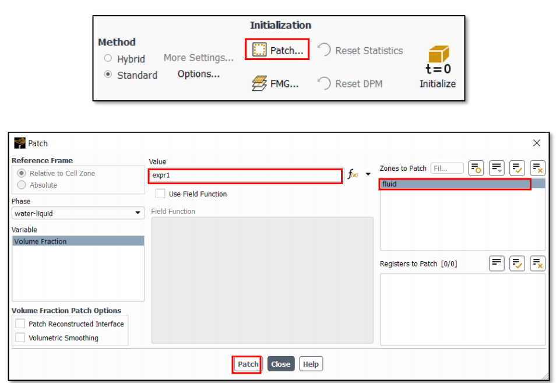Open More Settings for initialization method

pyautogui.click(x=199, y=58)
